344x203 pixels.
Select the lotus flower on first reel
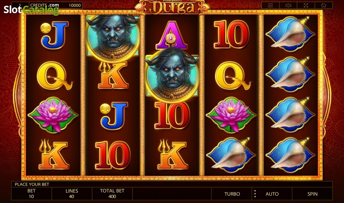pos(53,115)
